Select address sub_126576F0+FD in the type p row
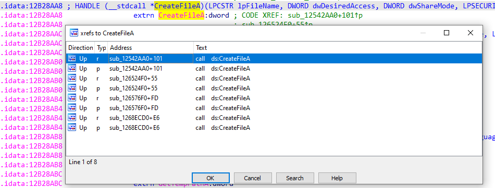The height and width of the screenshot is (188, 495). coord(134,108)
